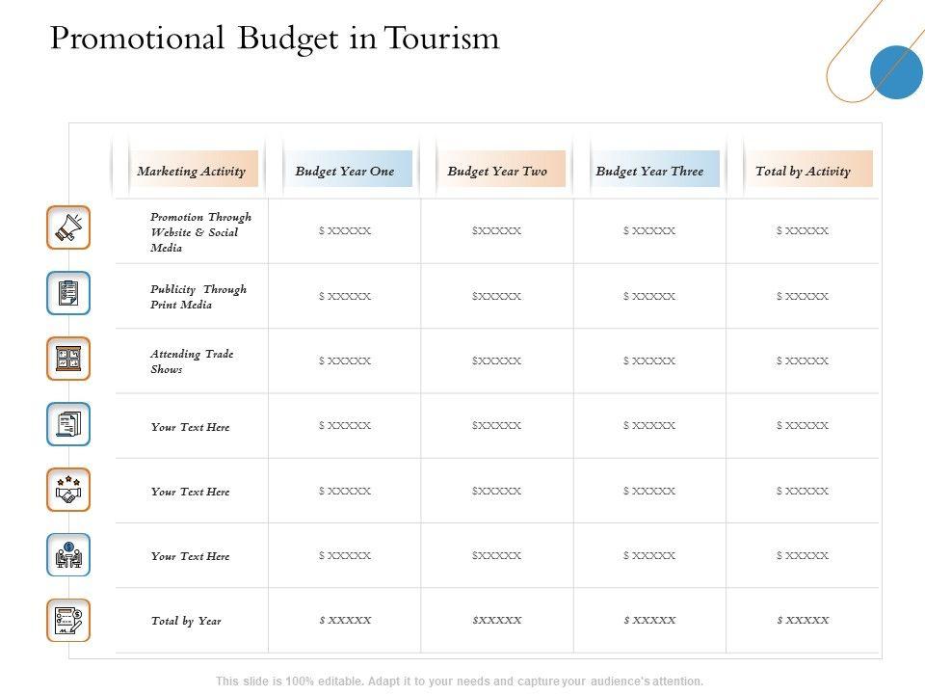Click the megaphone promotion icon
The width and height of the screenshot is (925, 694).
[68, 227]
